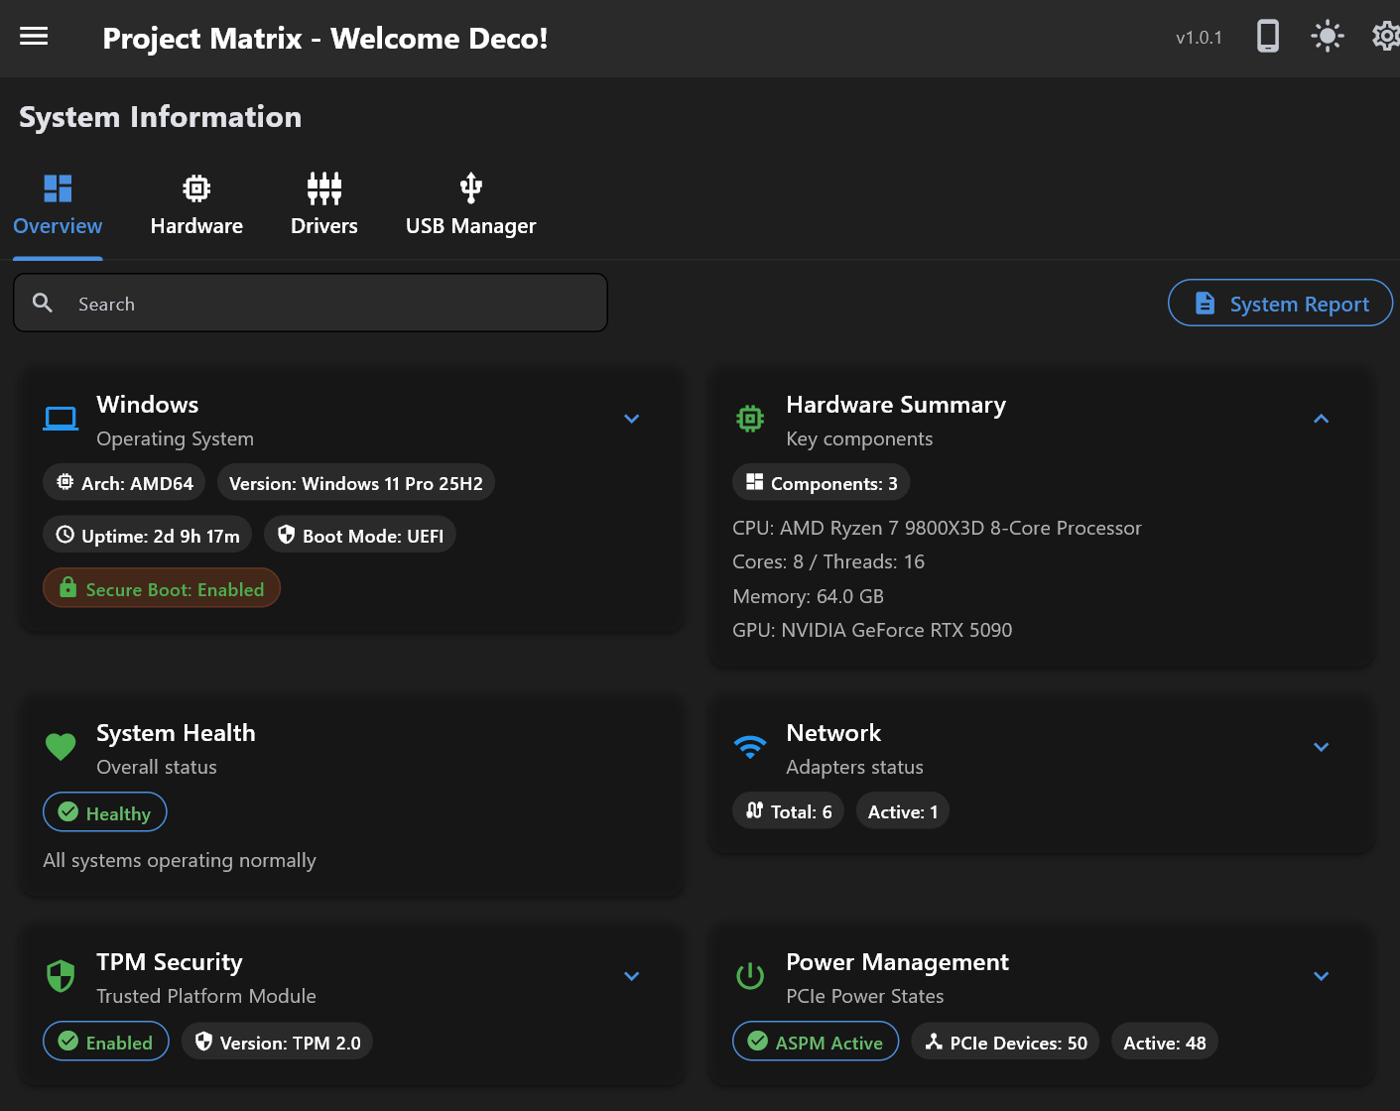Click the TPM Security shield icon
Viewport: 1400px width, 1111px height.
61,976
